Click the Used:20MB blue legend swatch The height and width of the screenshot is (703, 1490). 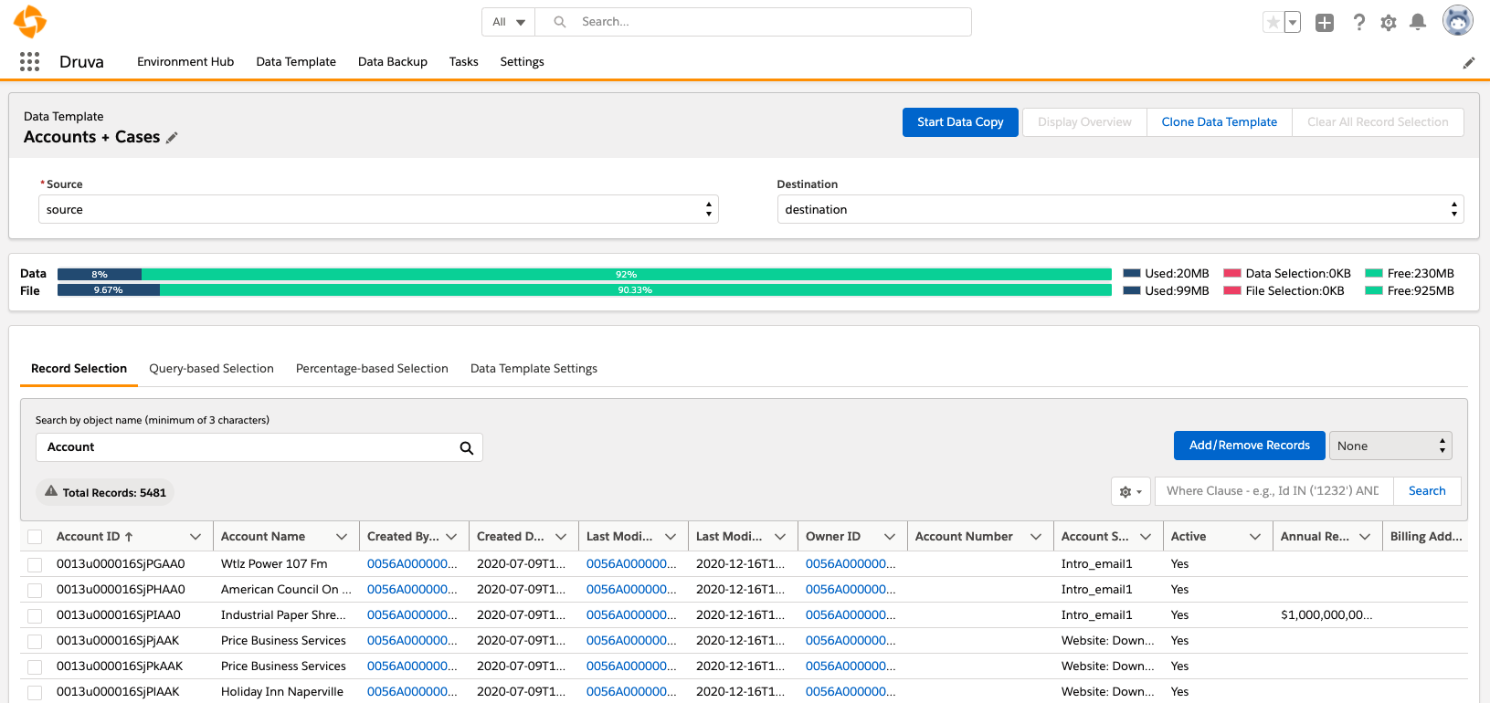[x=1131, y=273]
